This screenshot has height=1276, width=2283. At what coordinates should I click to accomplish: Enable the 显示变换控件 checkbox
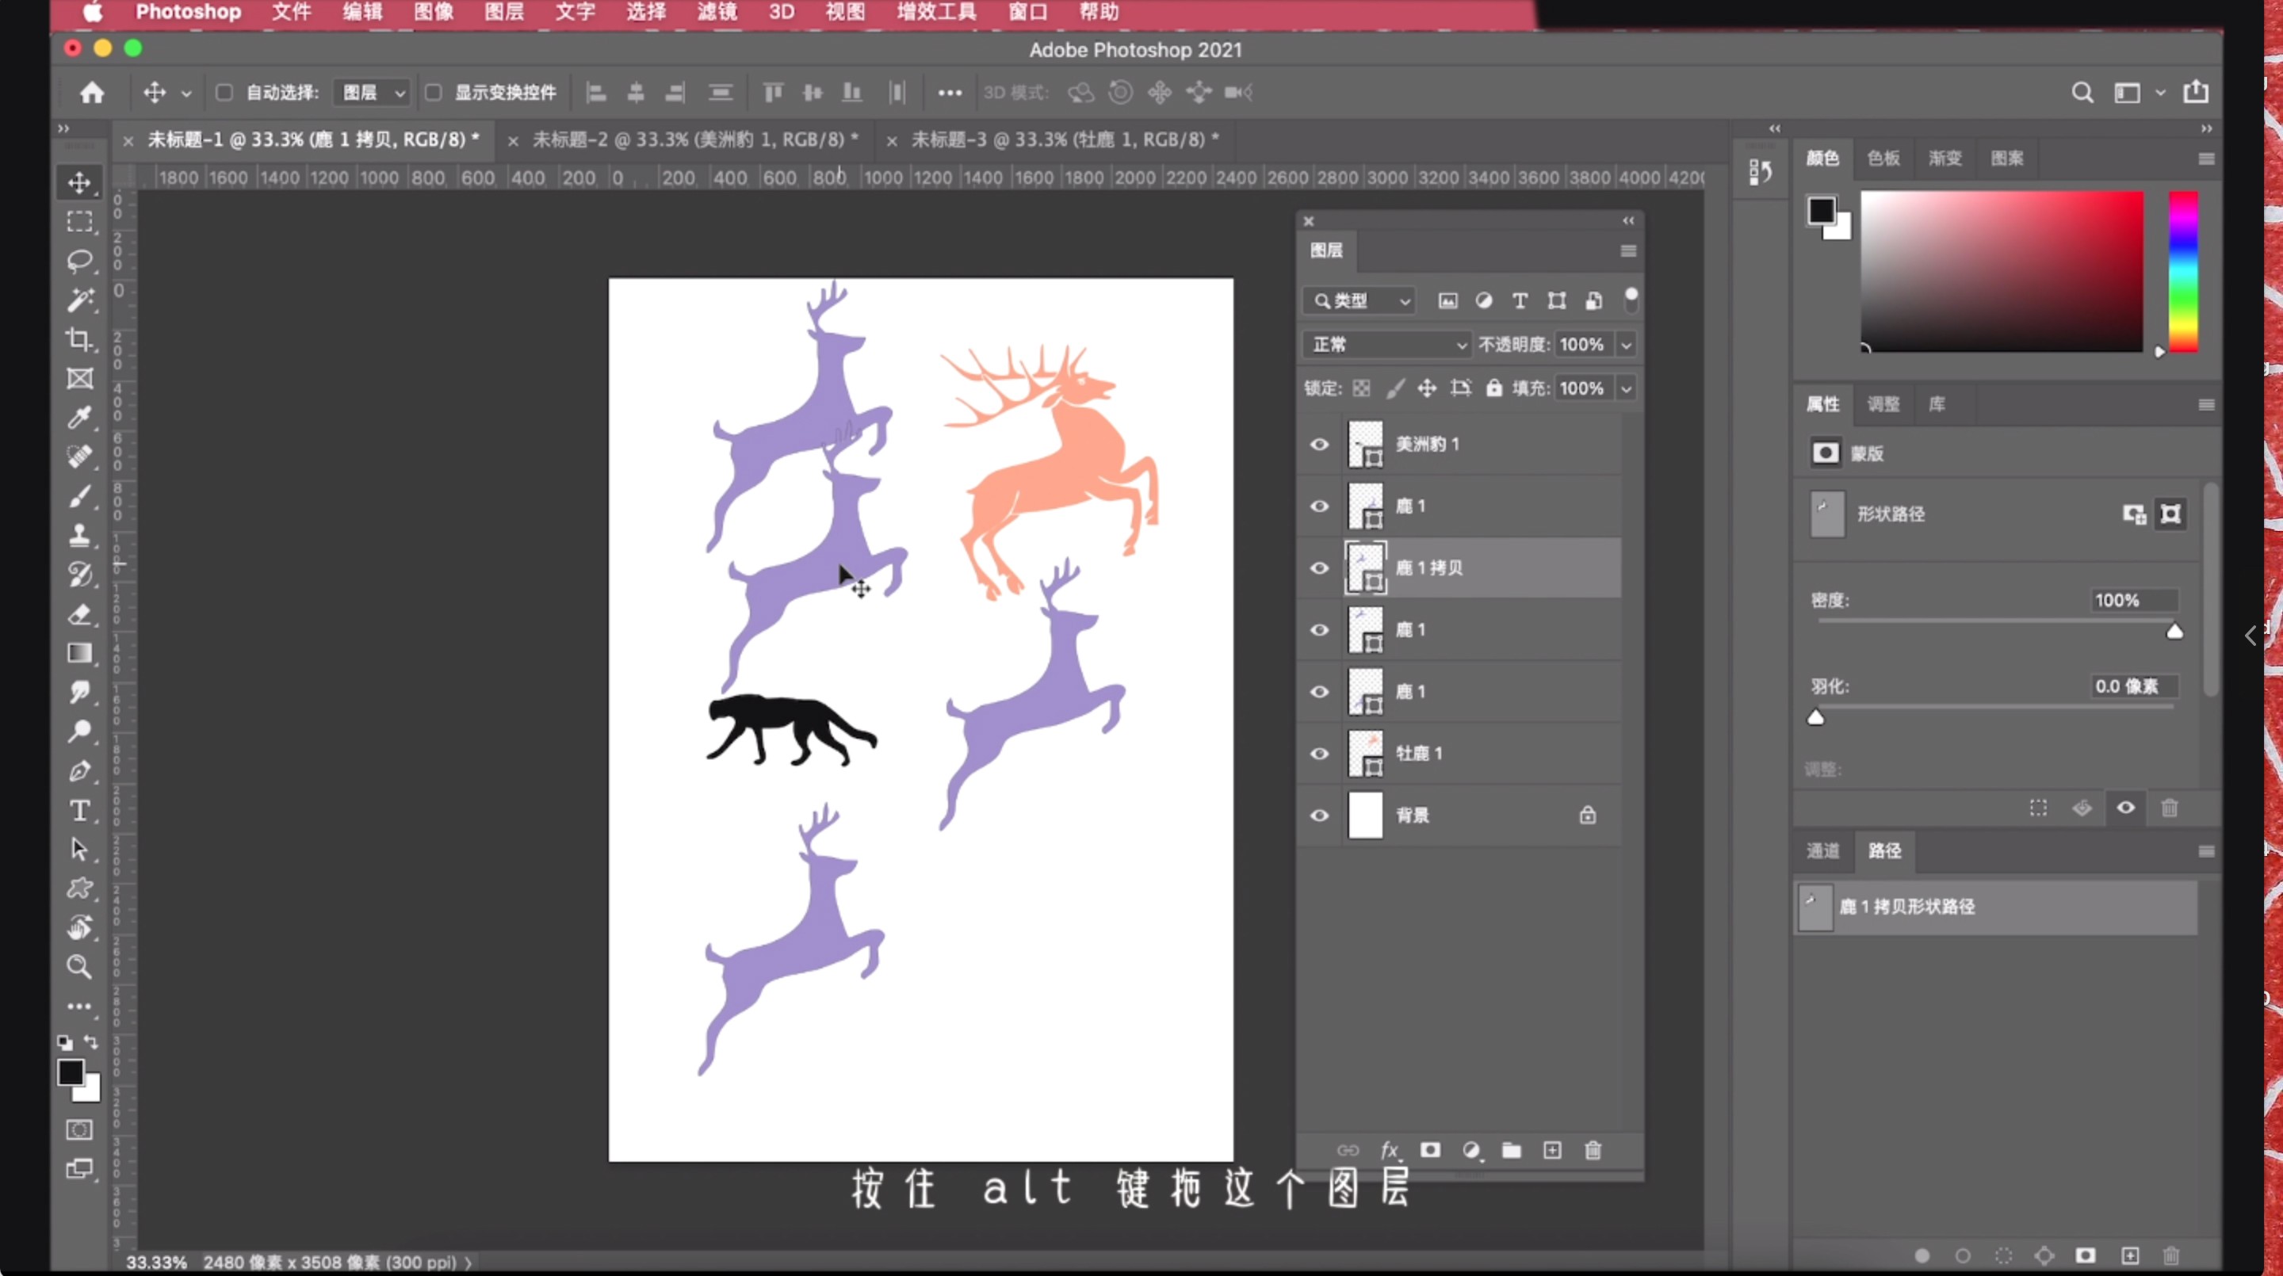coord(434,92)
